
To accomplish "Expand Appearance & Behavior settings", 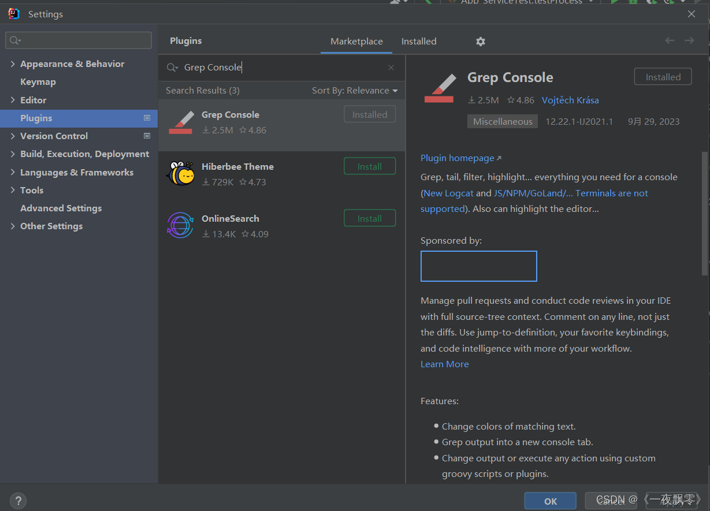I will tap(13, 64).
